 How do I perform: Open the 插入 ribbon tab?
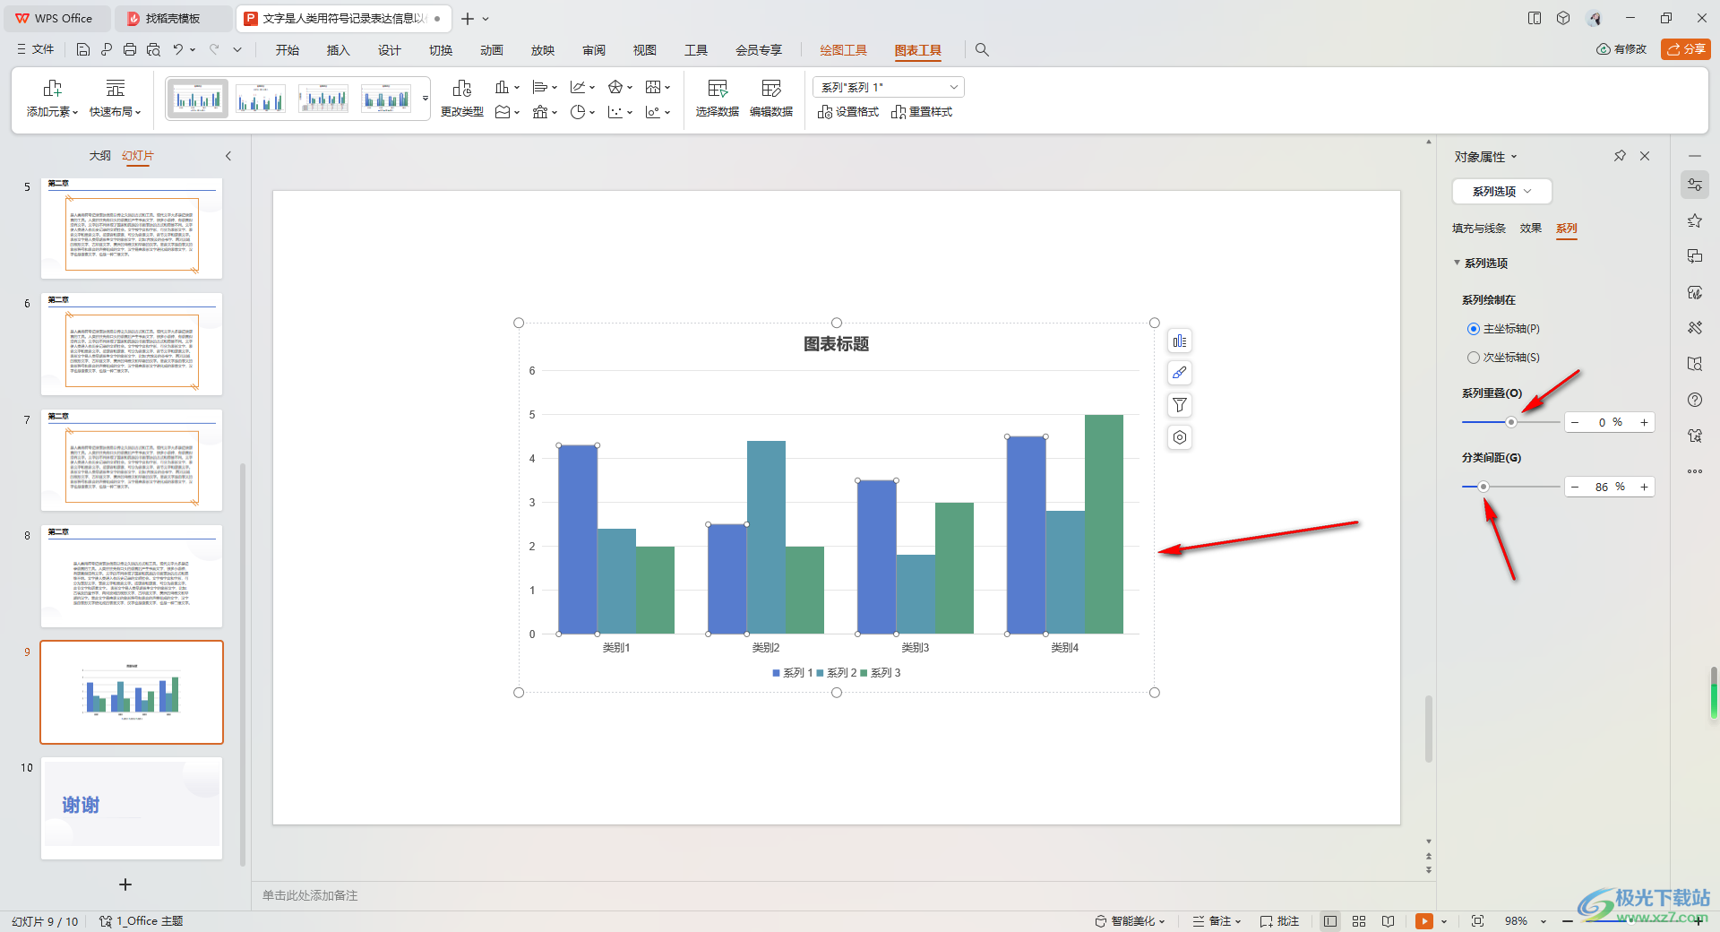(x=338, y=50)
